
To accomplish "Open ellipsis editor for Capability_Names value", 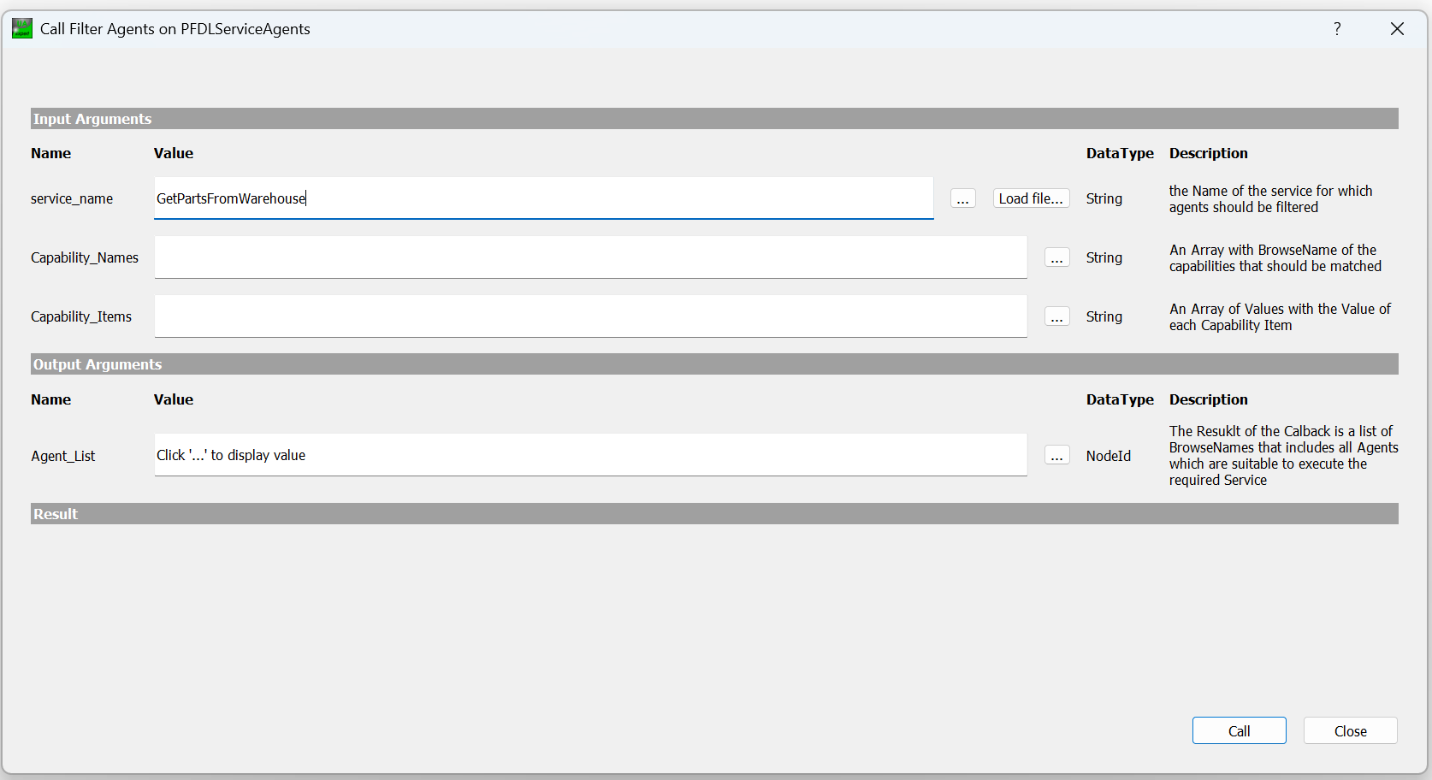I will tap(1057, 257).
